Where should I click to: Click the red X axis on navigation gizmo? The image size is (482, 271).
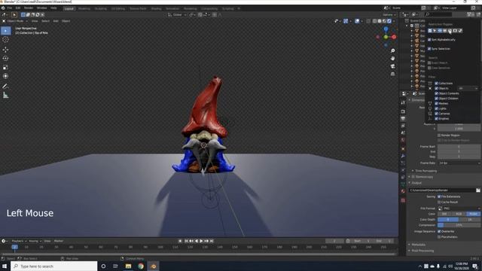click(394, 37)
